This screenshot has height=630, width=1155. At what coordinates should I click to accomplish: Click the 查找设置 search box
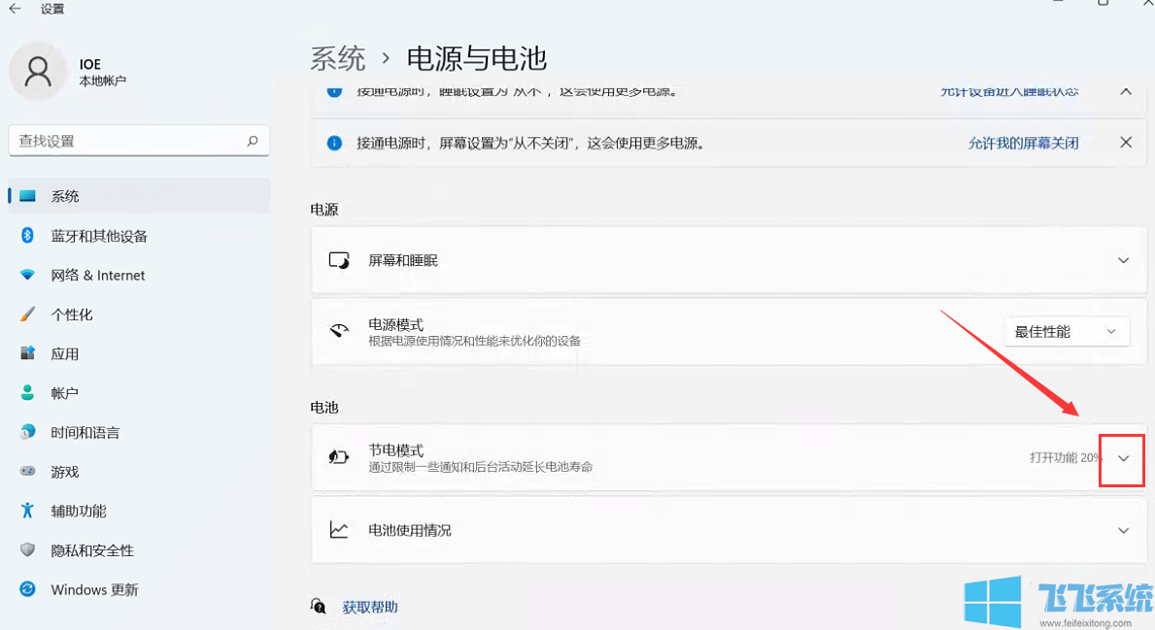coord(139,140)
